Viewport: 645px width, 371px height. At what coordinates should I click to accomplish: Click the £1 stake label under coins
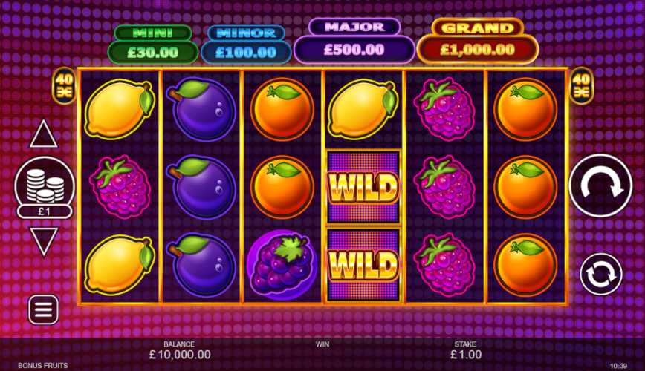[x=45, y=211]
